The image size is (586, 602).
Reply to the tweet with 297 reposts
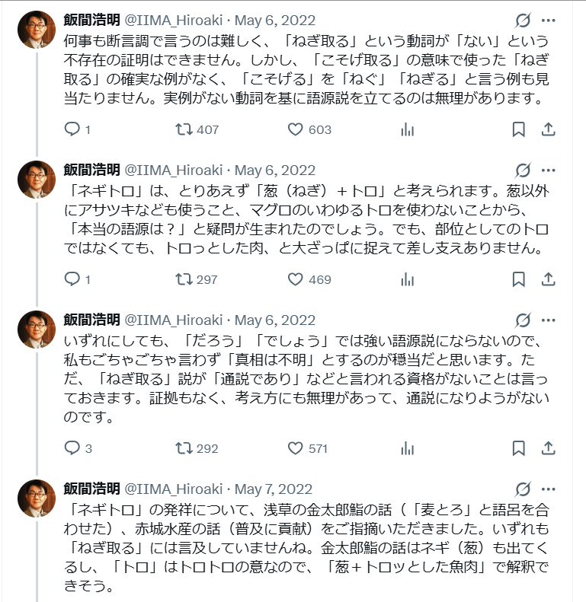click(x=72, y=279)
